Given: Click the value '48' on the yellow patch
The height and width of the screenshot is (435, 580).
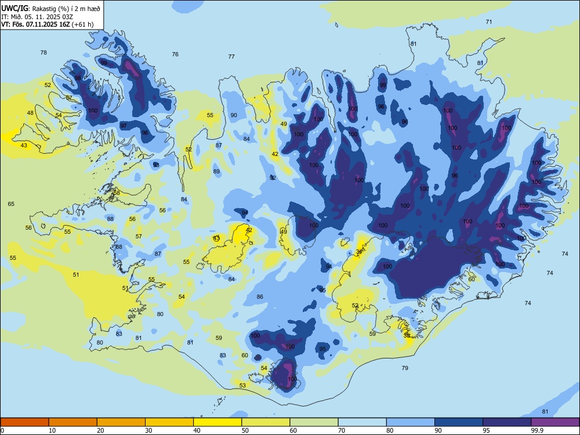Looking at the screenshot, I should pos(30,113).
